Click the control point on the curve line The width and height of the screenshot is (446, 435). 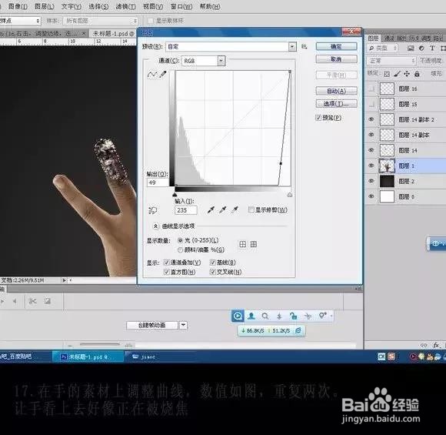click(x=281, y=163)
